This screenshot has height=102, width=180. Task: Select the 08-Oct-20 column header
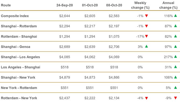click(x=114, y=5)
